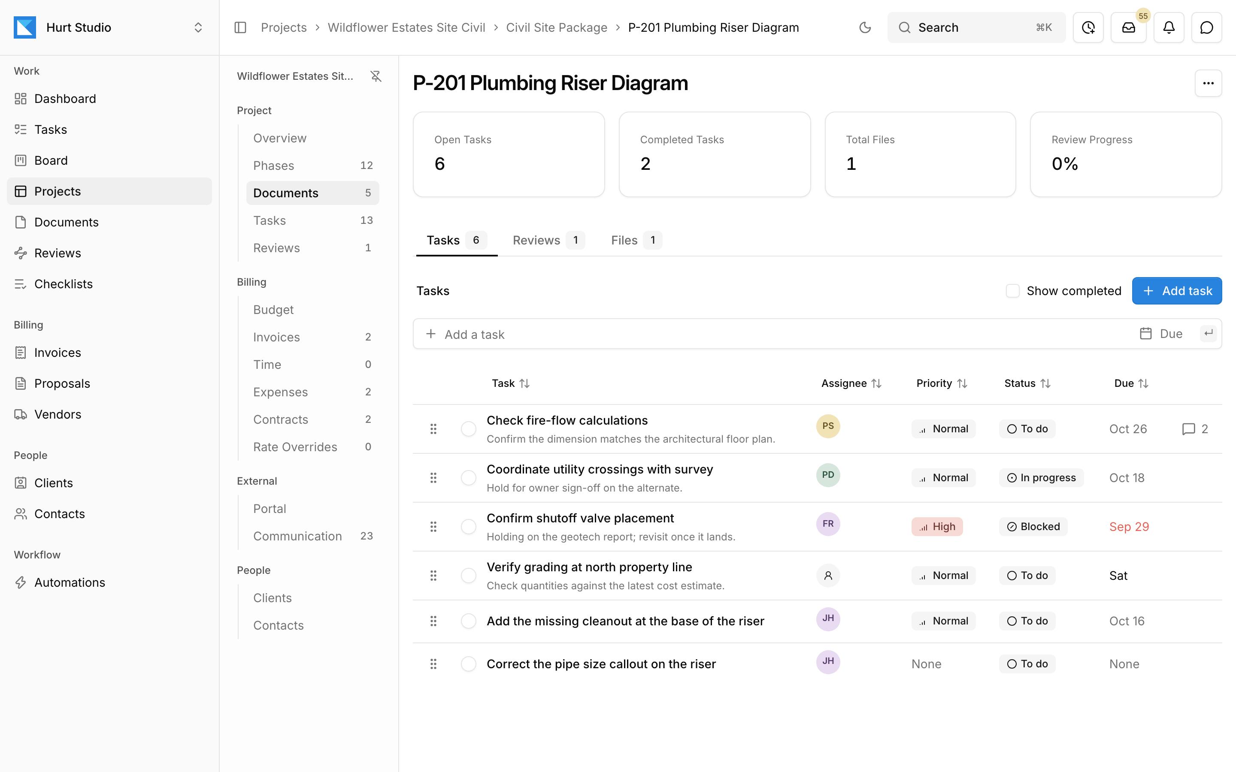Switch to dark mode moon icon
This screenshot has width=1236, height=772.
[865, 27]
